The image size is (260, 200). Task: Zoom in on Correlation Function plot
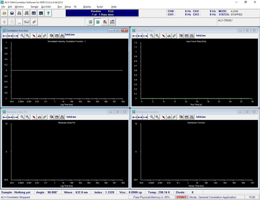[28, 36]
